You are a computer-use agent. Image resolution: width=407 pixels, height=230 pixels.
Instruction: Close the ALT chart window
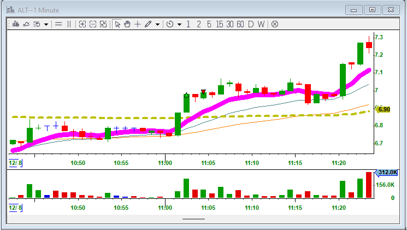pos(391,10)
